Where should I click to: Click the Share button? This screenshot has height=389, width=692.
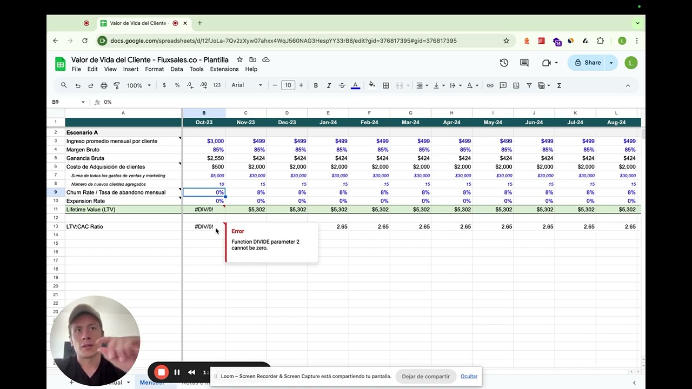(587, 63)
